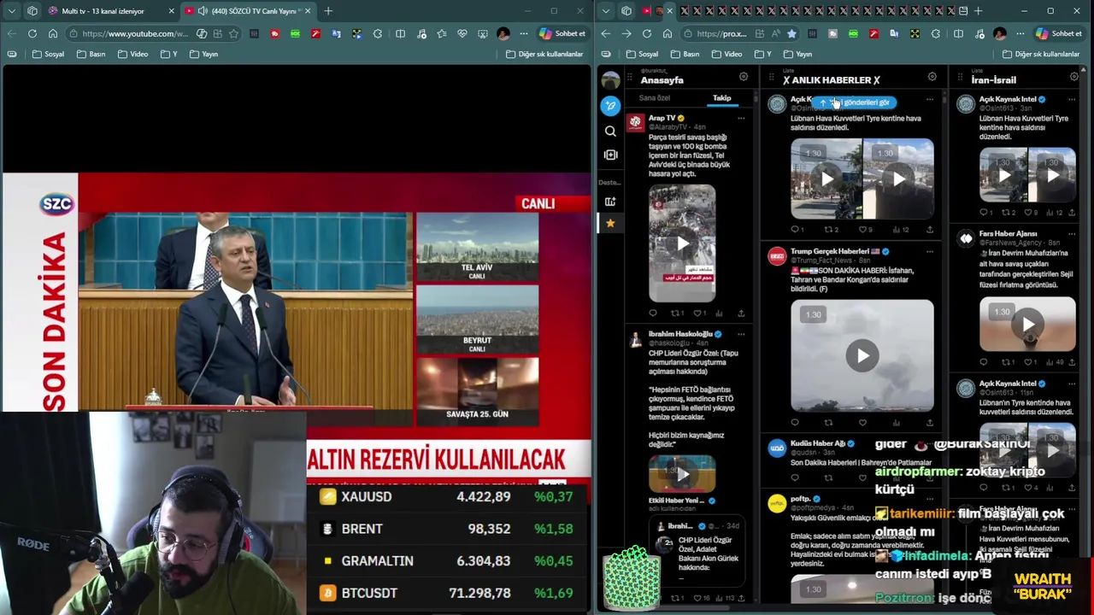Open Diğer sık kullanılanlar in the left browser

pyautogui.click(x=544, y=54)
